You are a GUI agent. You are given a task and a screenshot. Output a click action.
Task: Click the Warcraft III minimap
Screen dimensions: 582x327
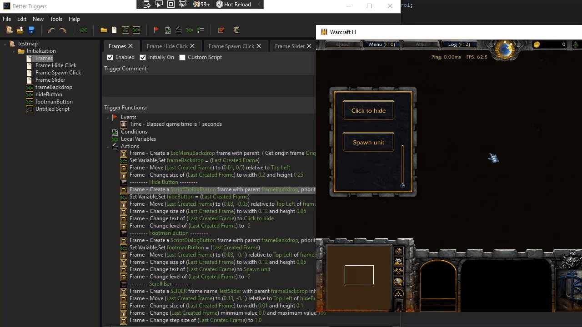[x=359, y=277]
